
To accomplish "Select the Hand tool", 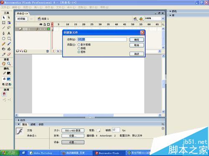I will pyautogui.click(x=4, y=64).
